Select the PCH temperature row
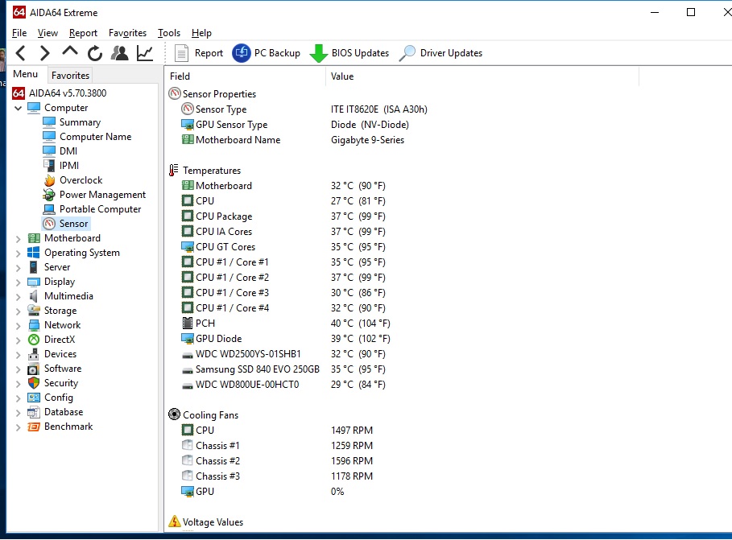The width and height of the screenshot is (732, 540). pos(285,324)
